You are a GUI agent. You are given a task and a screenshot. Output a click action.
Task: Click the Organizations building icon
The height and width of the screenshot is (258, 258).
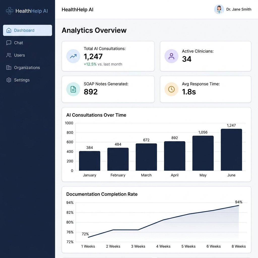9,68
